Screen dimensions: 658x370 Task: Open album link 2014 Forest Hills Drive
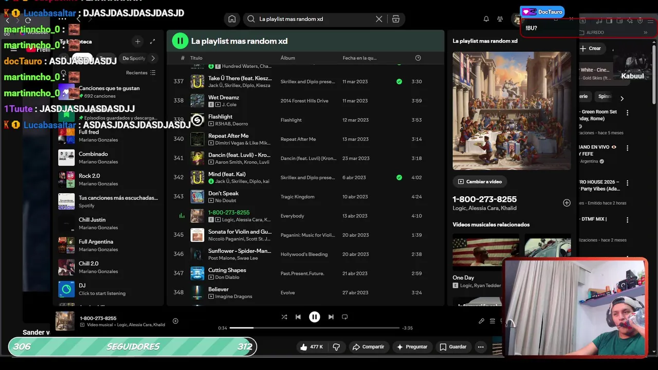(304, 101)
